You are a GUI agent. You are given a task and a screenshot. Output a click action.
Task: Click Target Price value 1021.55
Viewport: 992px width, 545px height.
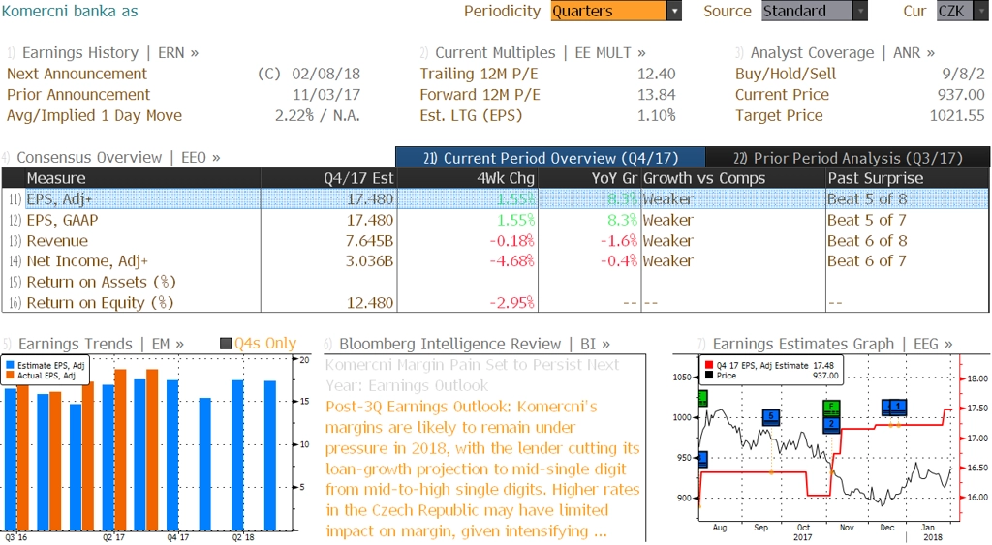click(956, 116)
